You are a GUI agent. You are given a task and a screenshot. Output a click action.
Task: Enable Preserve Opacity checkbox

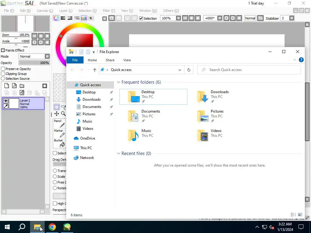click(3, 69)
